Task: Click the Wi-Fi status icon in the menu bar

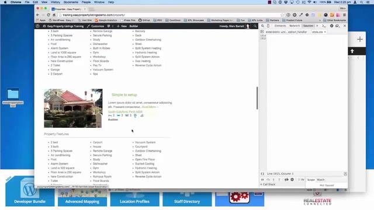Action: click(x=309, y=2)
